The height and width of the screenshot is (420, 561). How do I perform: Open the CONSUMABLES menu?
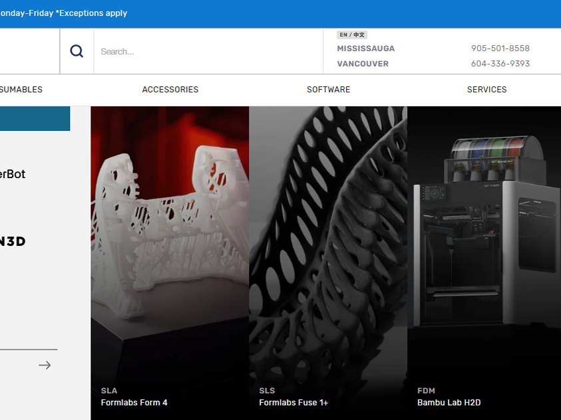pyautogui.click(x=21, y=90)
